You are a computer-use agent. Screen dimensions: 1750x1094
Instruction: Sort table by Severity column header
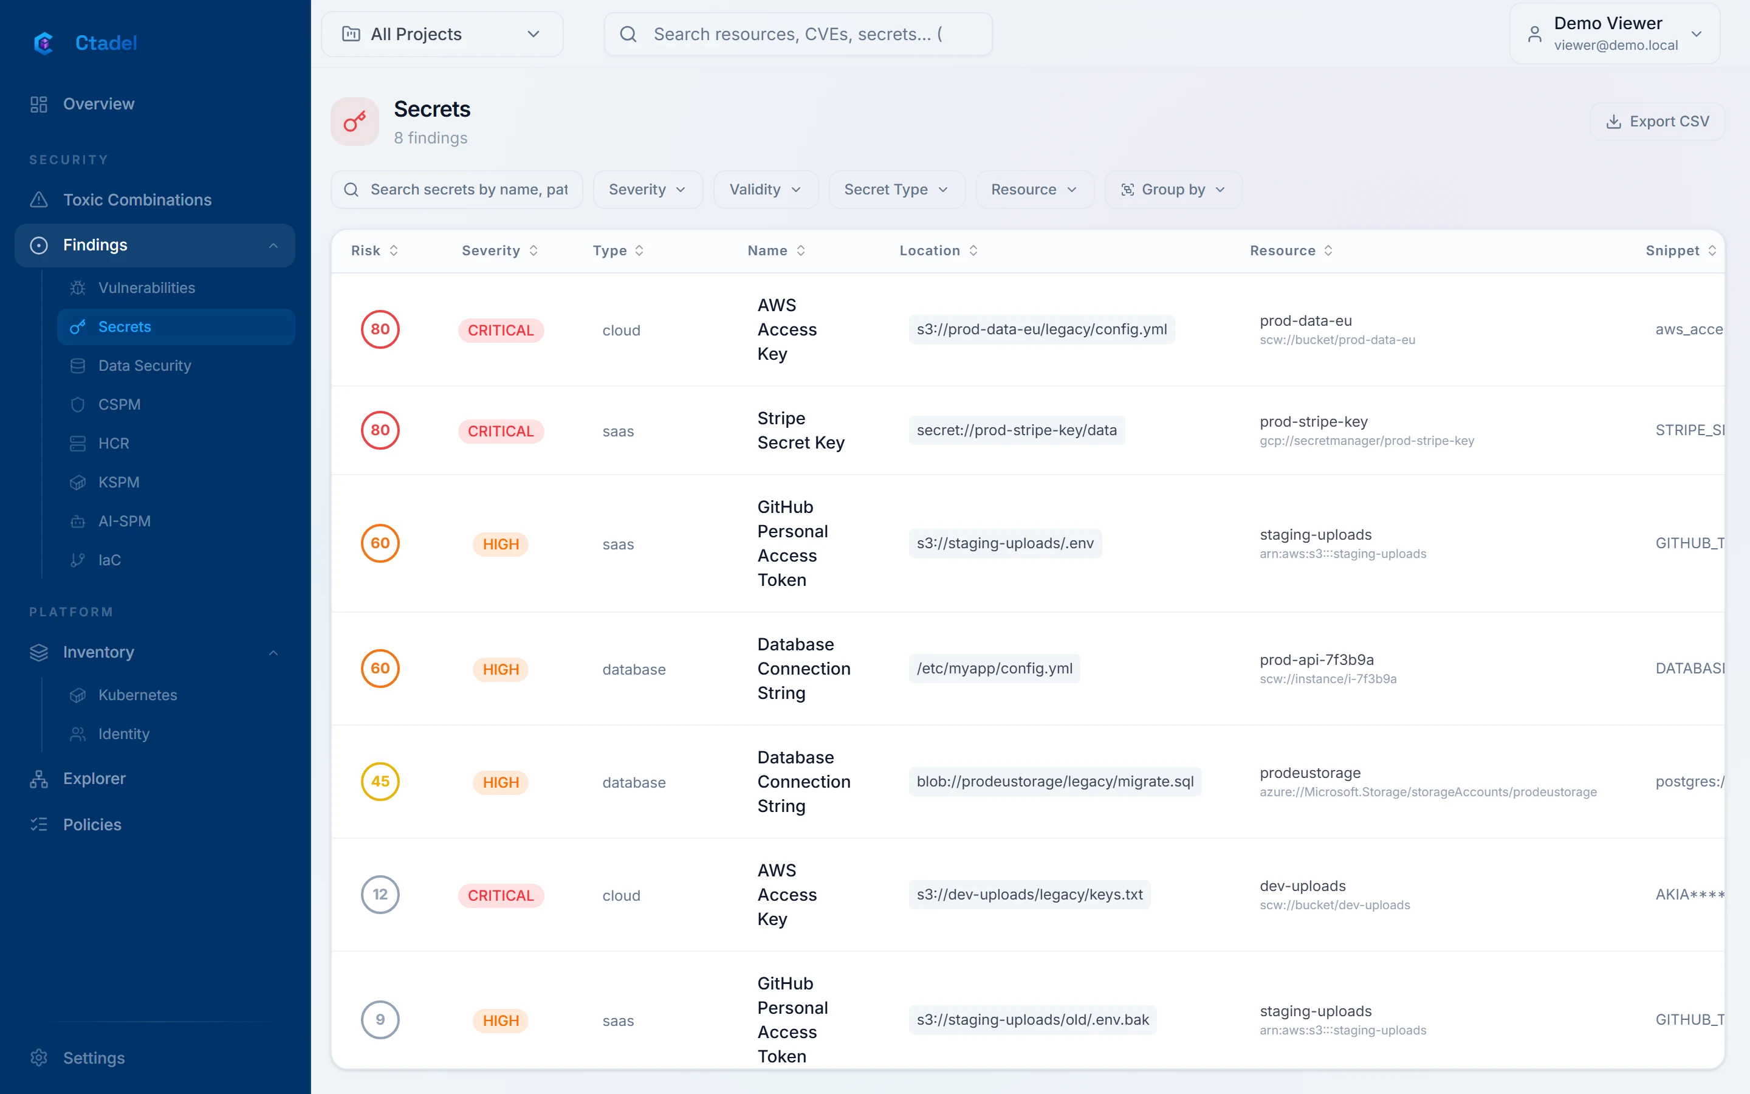click(499, 250)
